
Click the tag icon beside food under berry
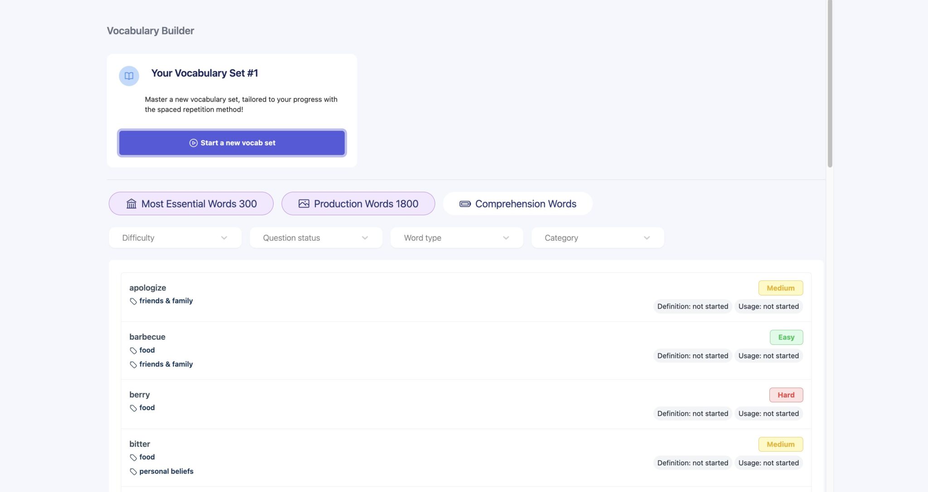(133, 408)
